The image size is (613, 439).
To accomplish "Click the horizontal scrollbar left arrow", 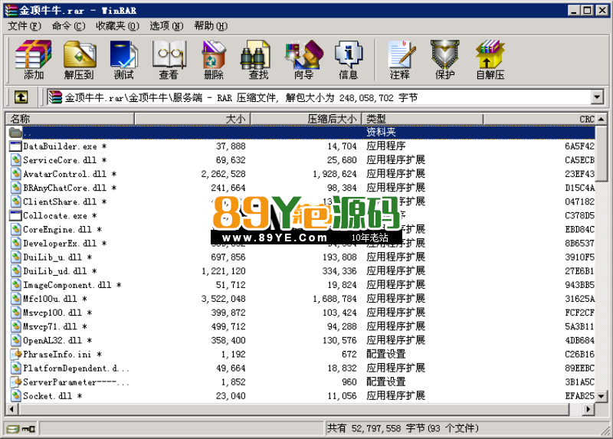I will coord(11,409).
